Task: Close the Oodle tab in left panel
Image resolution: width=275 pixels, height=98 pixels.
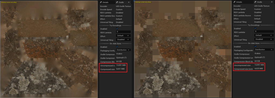Action: point(129,2)
